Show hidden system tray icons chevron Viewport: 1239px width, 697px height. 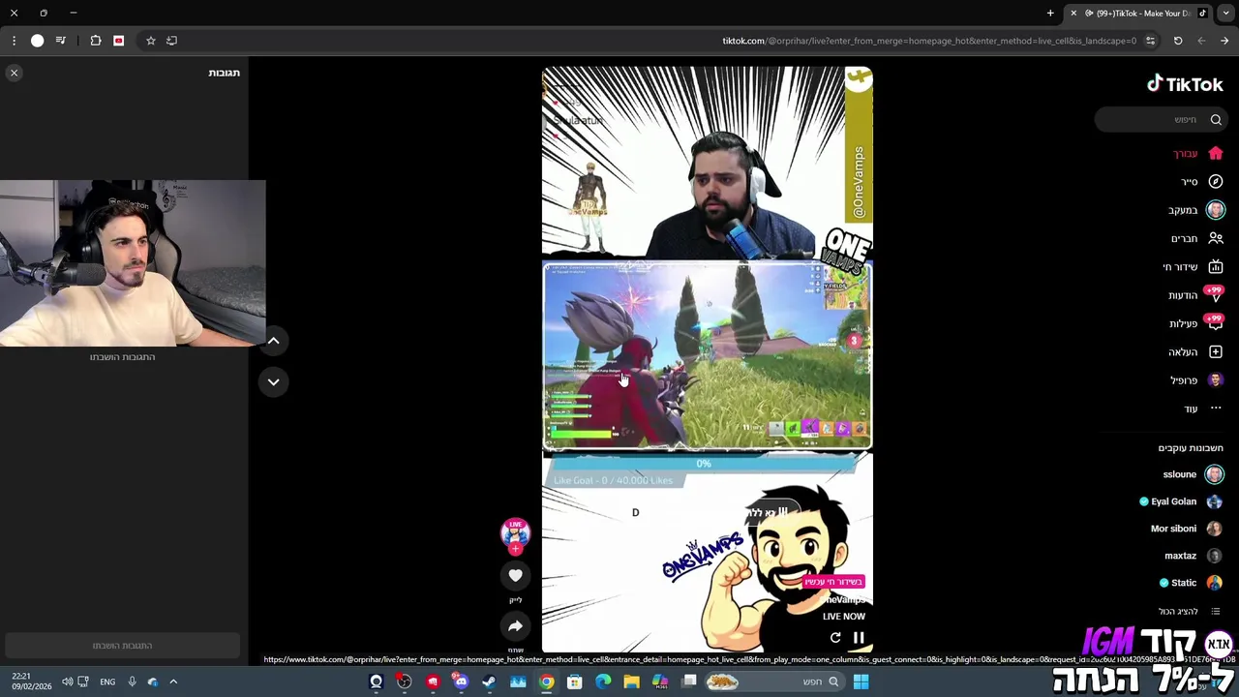(x=173, y=682)
